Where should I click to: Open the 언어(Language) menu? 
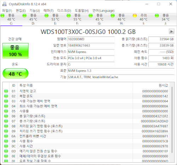103,11
